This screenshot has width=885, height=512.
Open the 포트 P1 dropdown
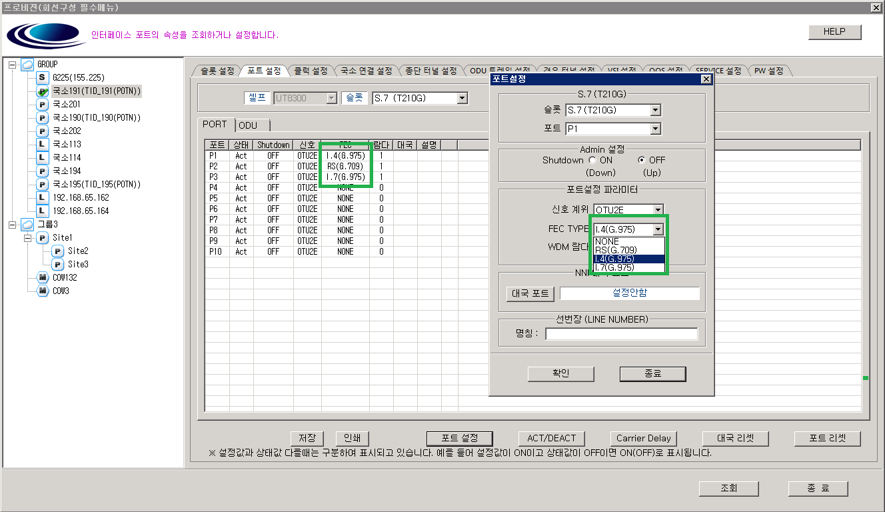click(655, 129)
